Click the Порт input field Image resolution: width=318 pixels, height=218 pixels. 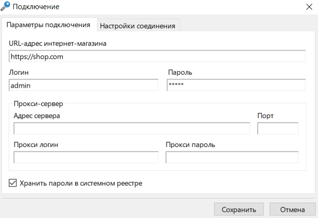pos(277,128)
